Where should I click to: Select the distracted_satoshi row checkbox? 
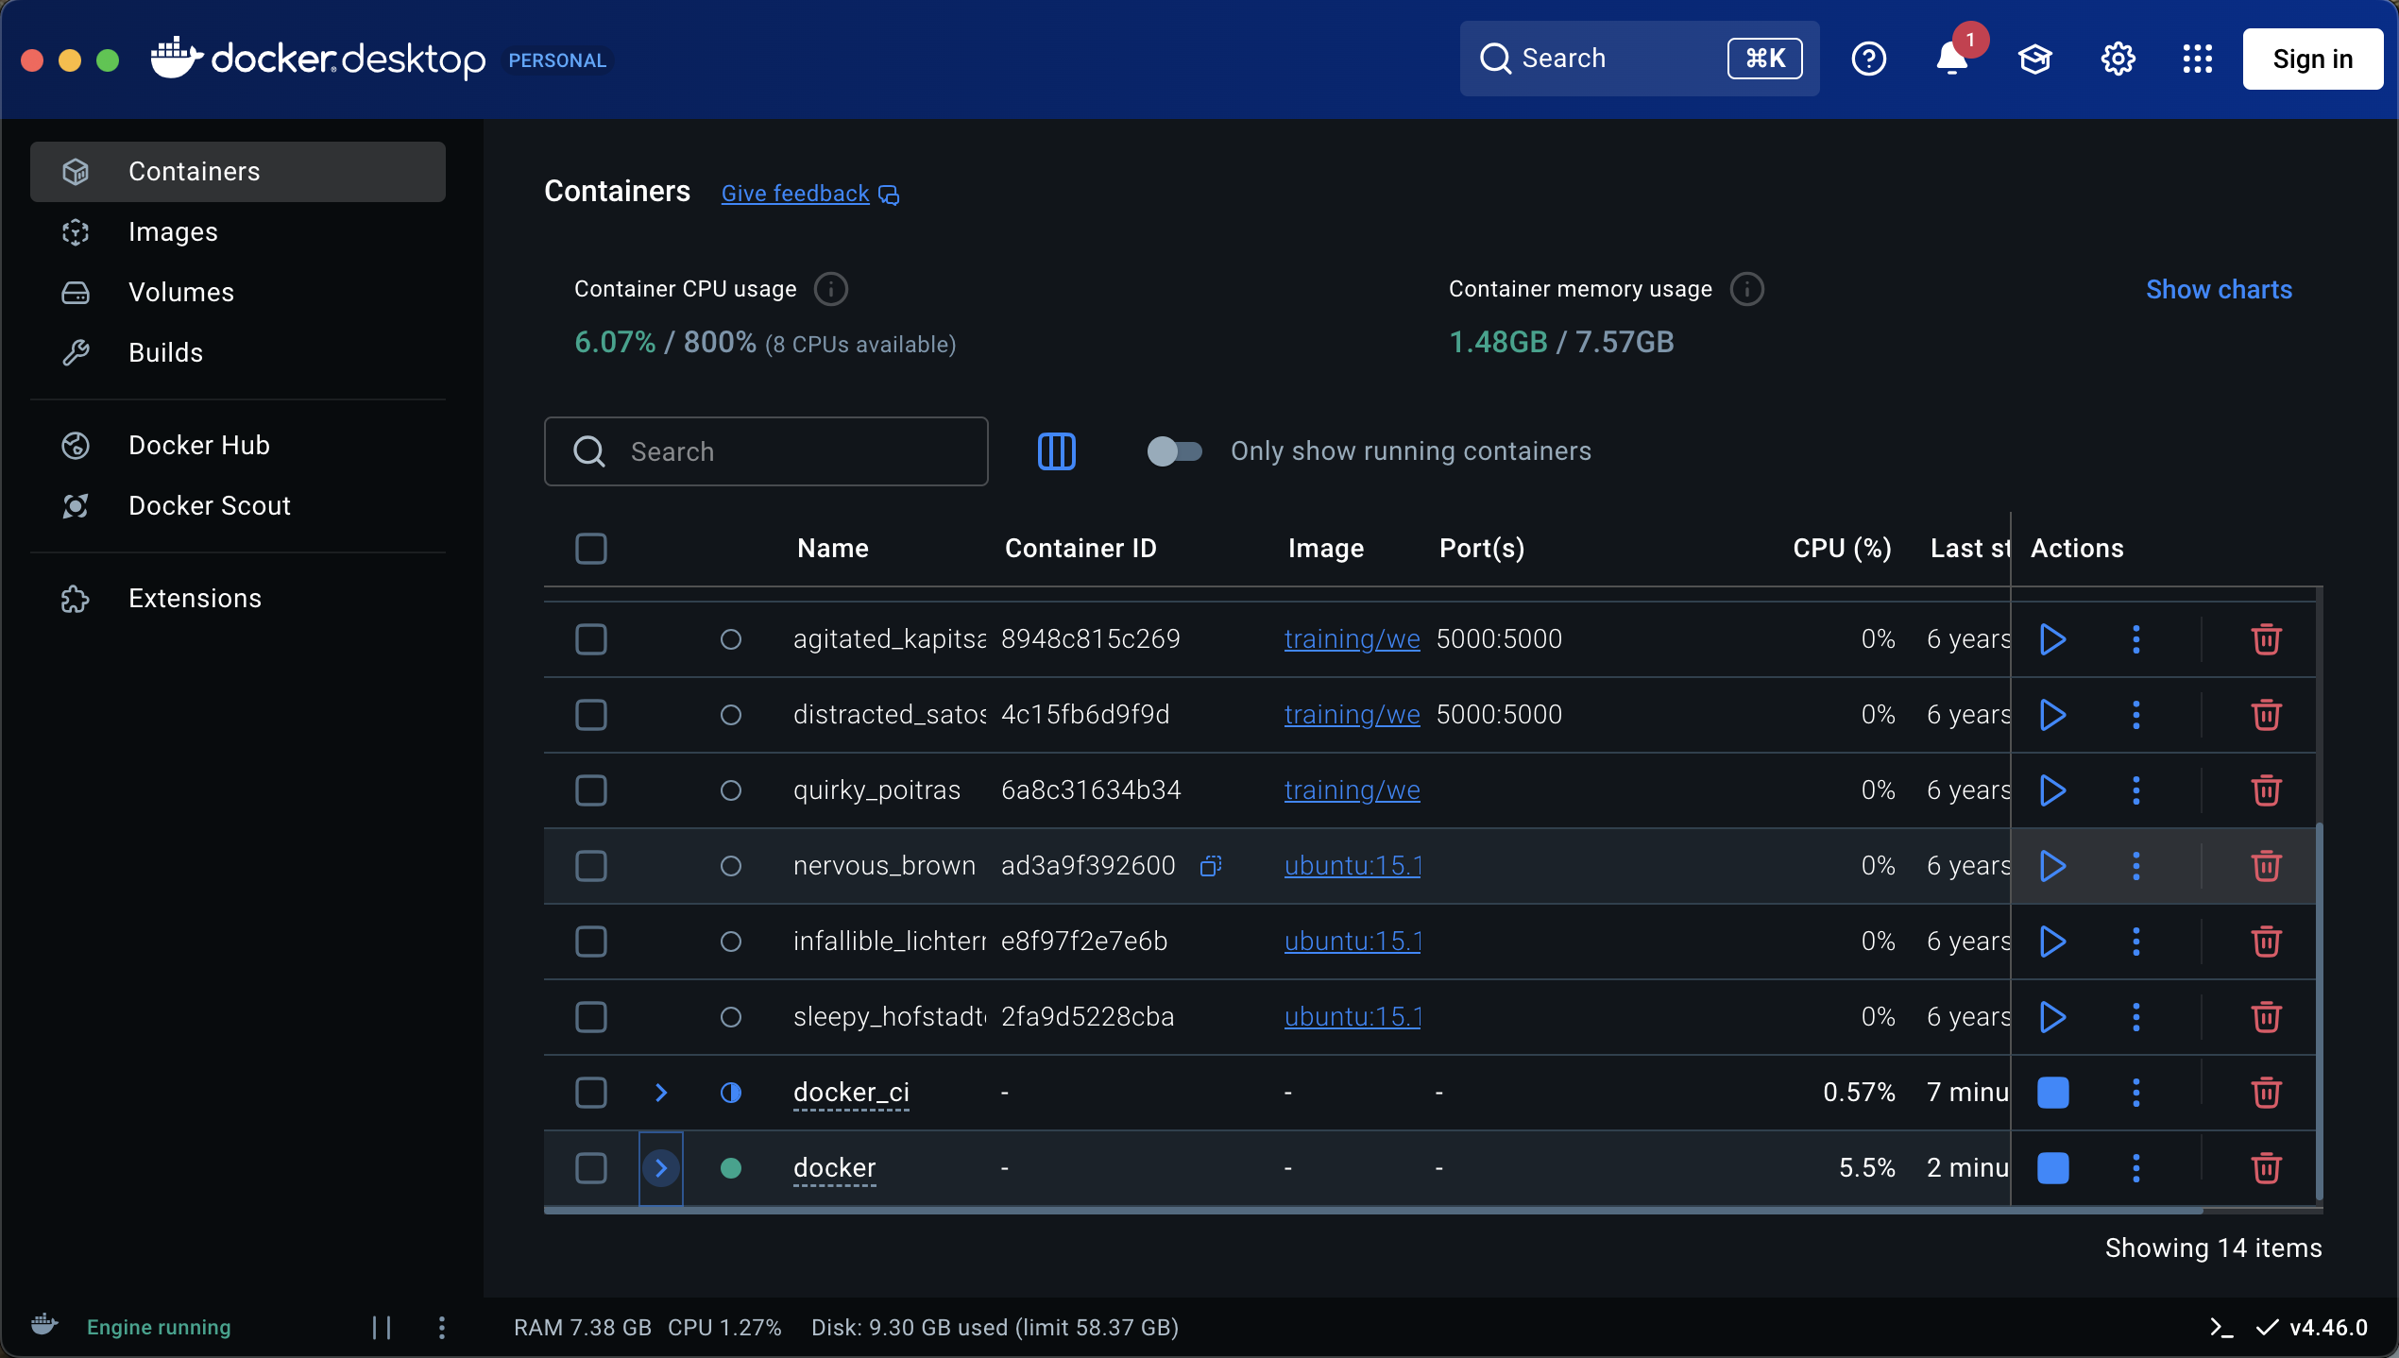point(591,715)
